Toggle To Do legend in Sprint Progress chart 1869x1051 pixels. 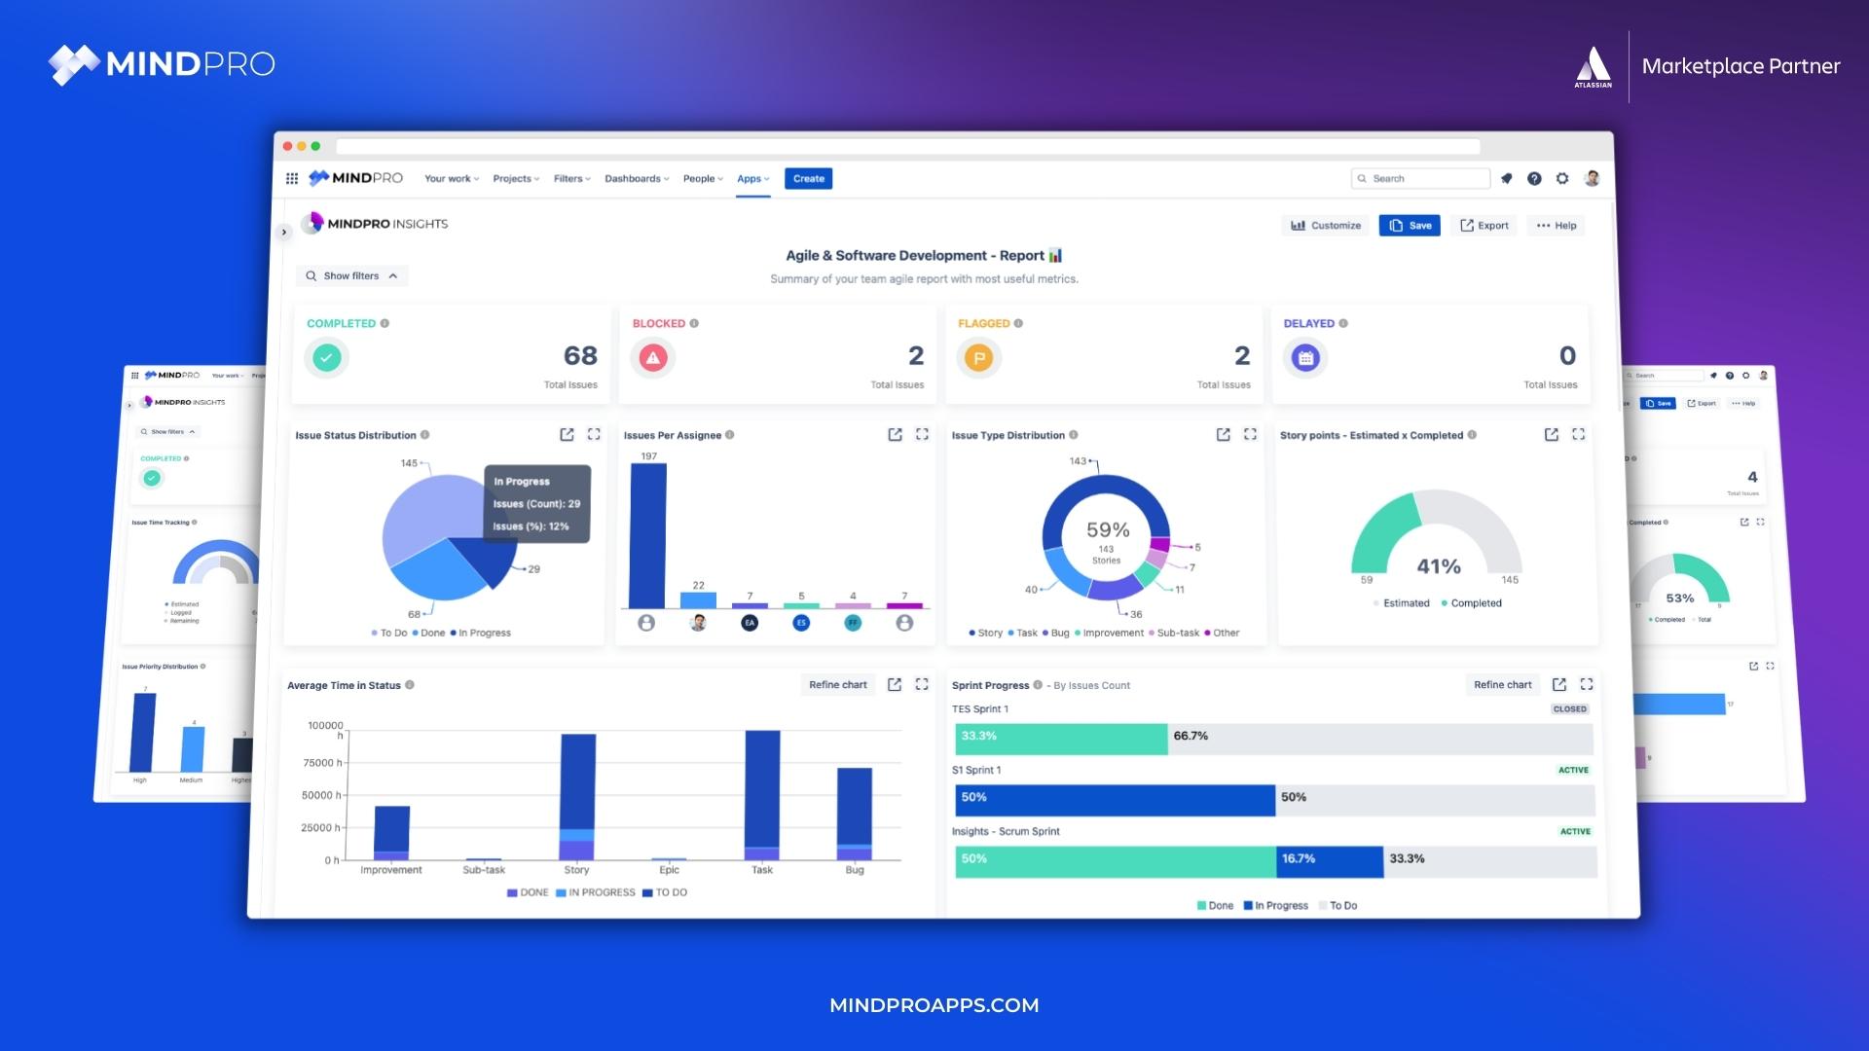[1338, 905]
